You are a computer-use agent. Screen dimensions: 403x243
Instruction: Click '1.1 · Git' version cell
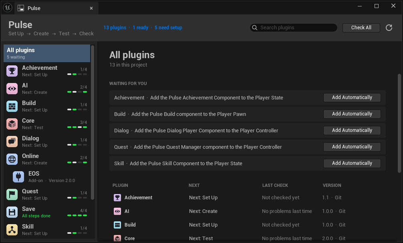pyautogui.click(x=332, y=197)
